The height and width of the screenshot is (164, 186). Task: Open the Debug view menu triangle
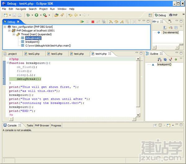(x=139, y=21)
